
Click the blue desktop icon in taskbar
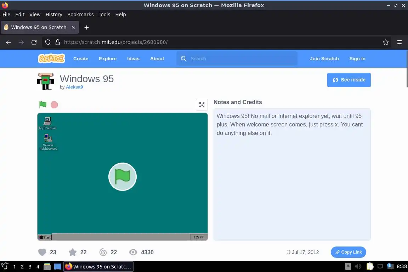pos(57,267)
